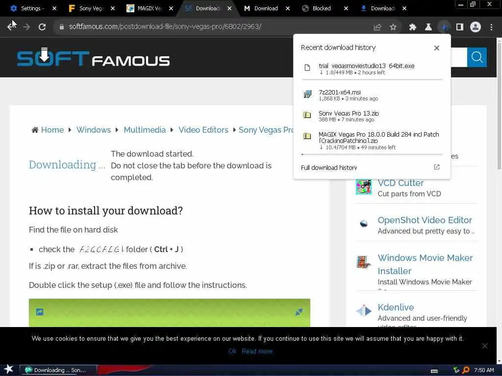Click the share page icon in address bar

click(377, 27)
